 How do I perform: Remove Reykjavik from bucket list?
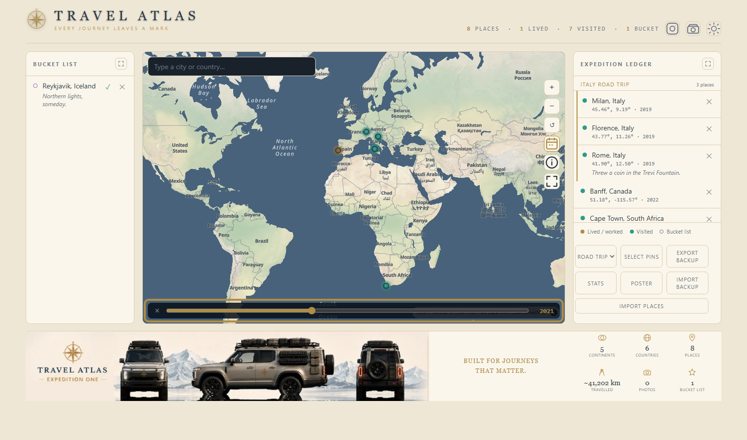[122, 86]
